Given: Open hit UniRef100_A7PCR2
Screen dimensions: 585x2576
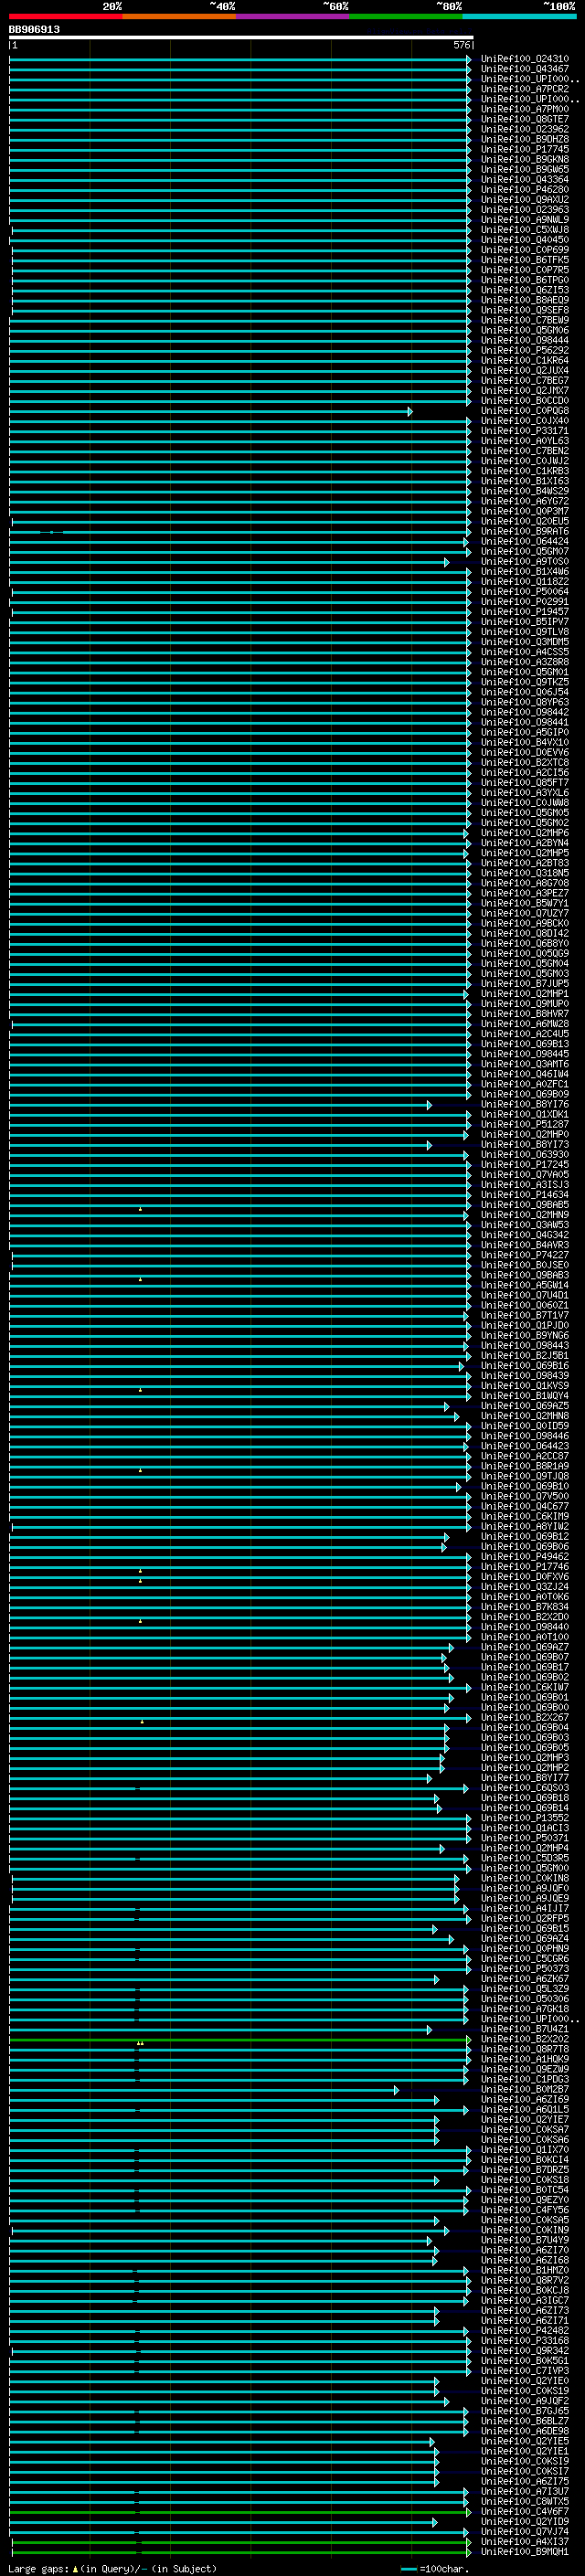Looking at the screenshot, I should [525, 89].
